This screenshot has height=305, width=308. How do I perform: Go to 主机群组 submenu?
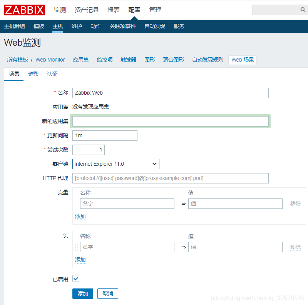pos(14,26)
